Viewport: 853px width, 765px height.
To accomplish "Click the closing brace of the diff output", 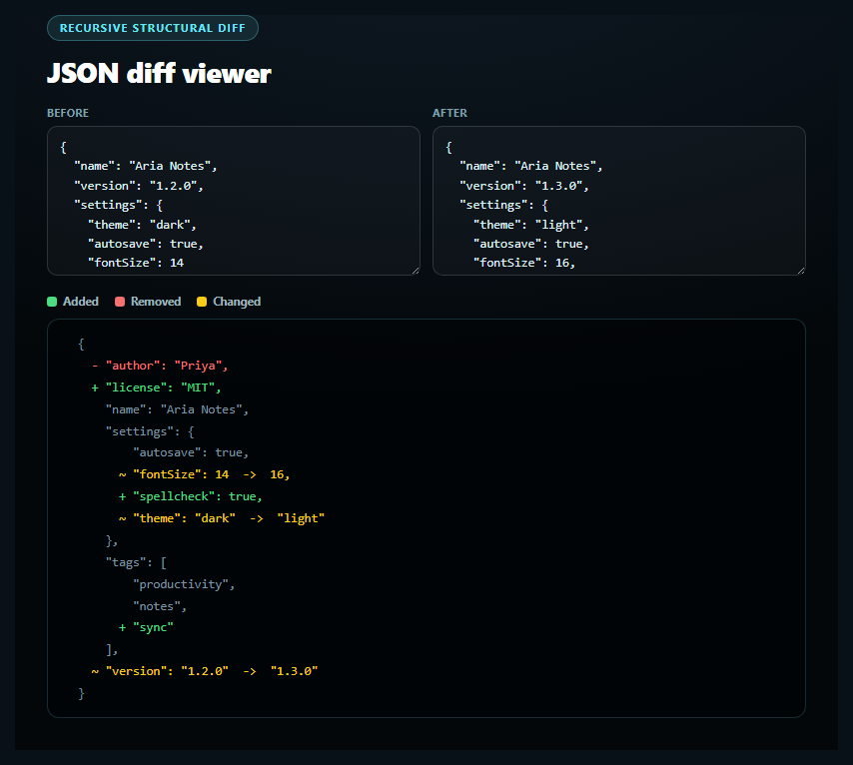I will tap(81, 693).
